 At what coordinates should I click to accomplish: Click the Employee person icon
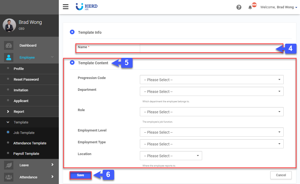[x=9, y=58]
